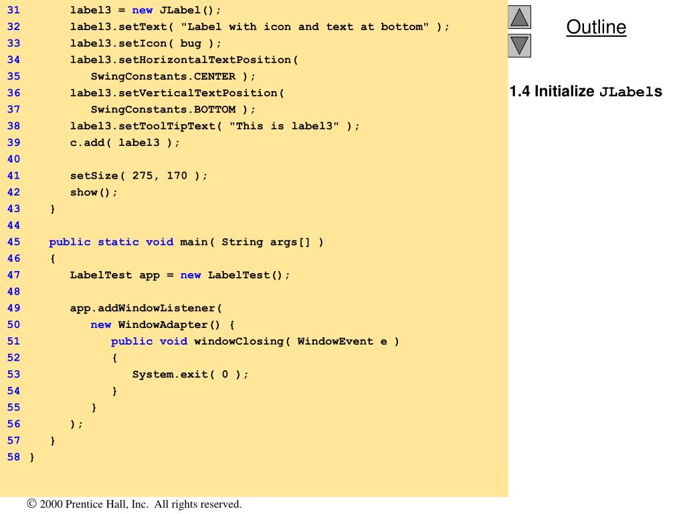Viewport: 685px width, 514px height.
Task: Select the public static void main line
Action: point(186,242)
